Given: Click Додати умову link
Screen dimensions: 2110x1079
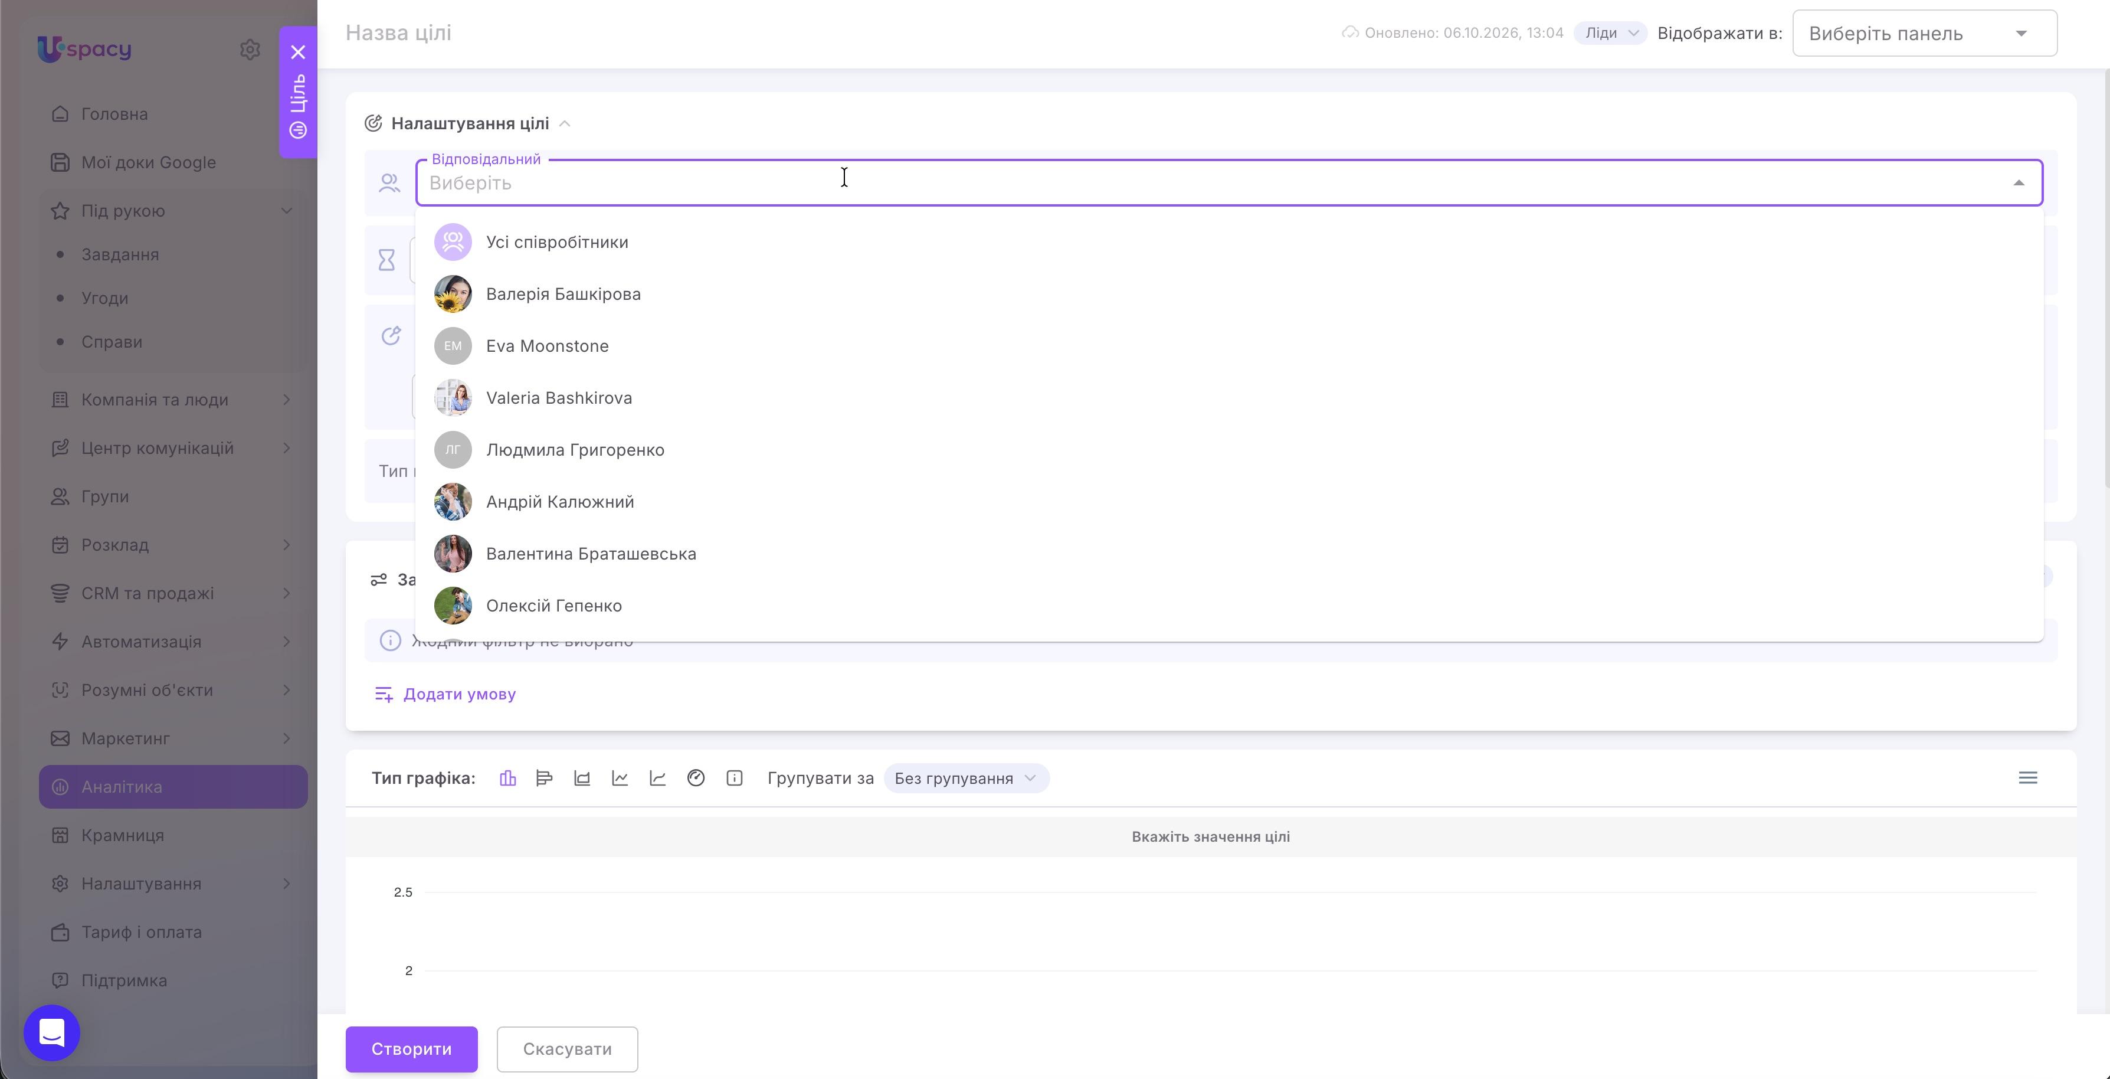Looking at the screenshot, I should (445, 694).
